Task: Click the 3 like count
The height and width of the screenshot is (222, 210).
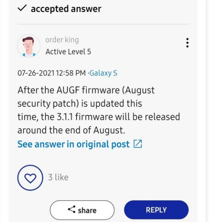Action: point(58,177)
